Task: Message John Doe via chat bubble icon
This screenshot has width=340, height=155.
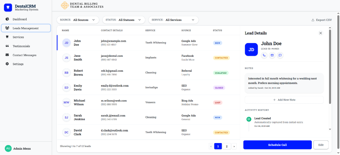Action: click(x=280, y=55)
